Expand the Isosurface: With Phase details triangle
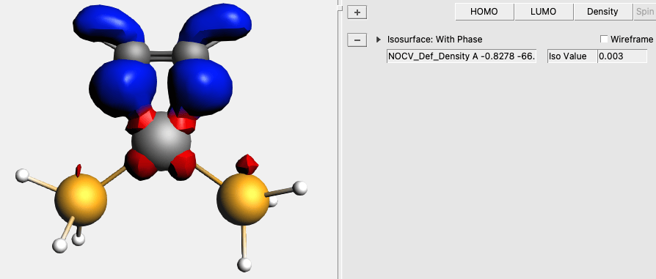This screenshot has height=279, width=656. (x=379, y=40)
